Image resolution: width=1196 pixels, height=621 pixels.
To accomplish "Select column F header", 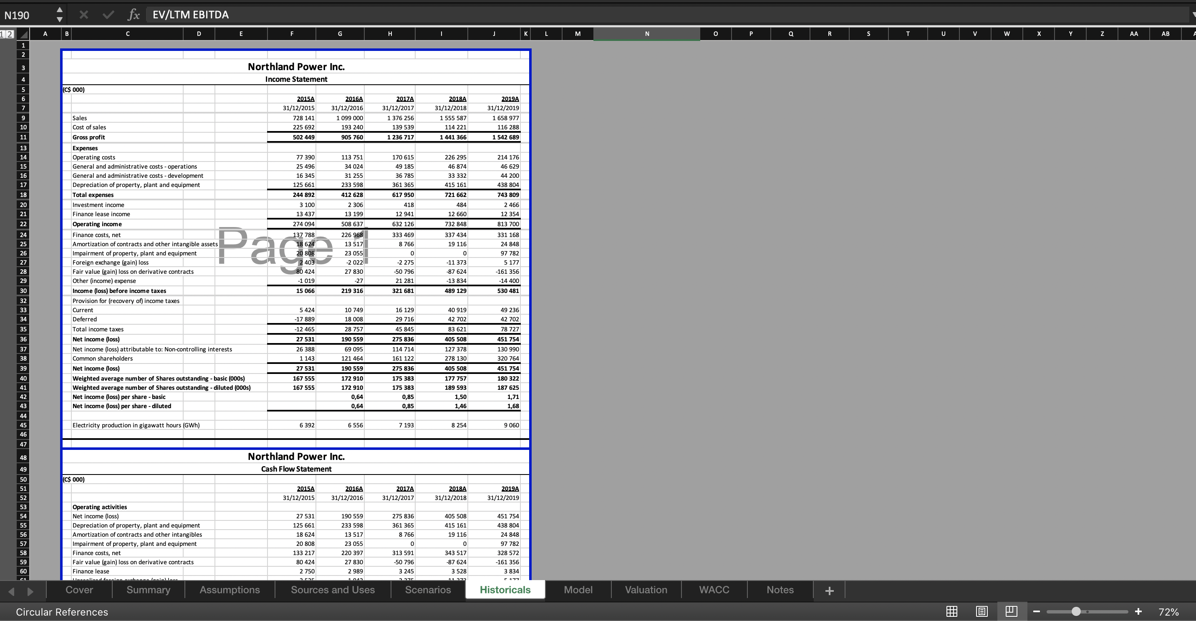I will (x=292, y=34).
